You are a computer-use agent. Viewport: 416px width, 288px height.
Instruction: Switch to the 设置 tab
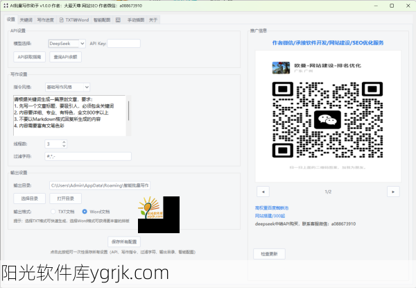[x=11, y=19]
